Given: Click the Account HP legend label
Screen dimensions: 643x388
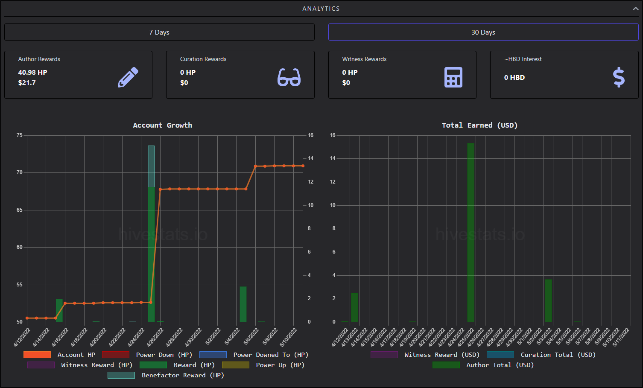Looking at the screenshot, I should tap(76, 355).
